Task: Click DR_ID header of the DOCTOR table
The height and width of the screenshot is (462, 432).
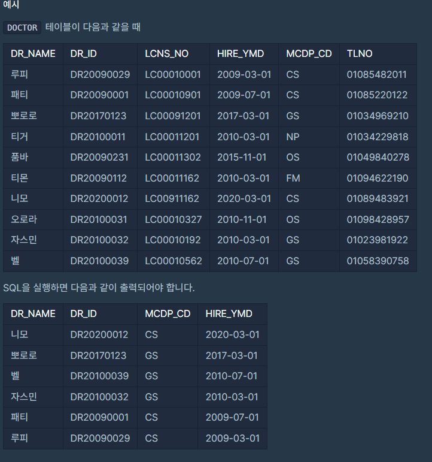Action: point(84,53)
